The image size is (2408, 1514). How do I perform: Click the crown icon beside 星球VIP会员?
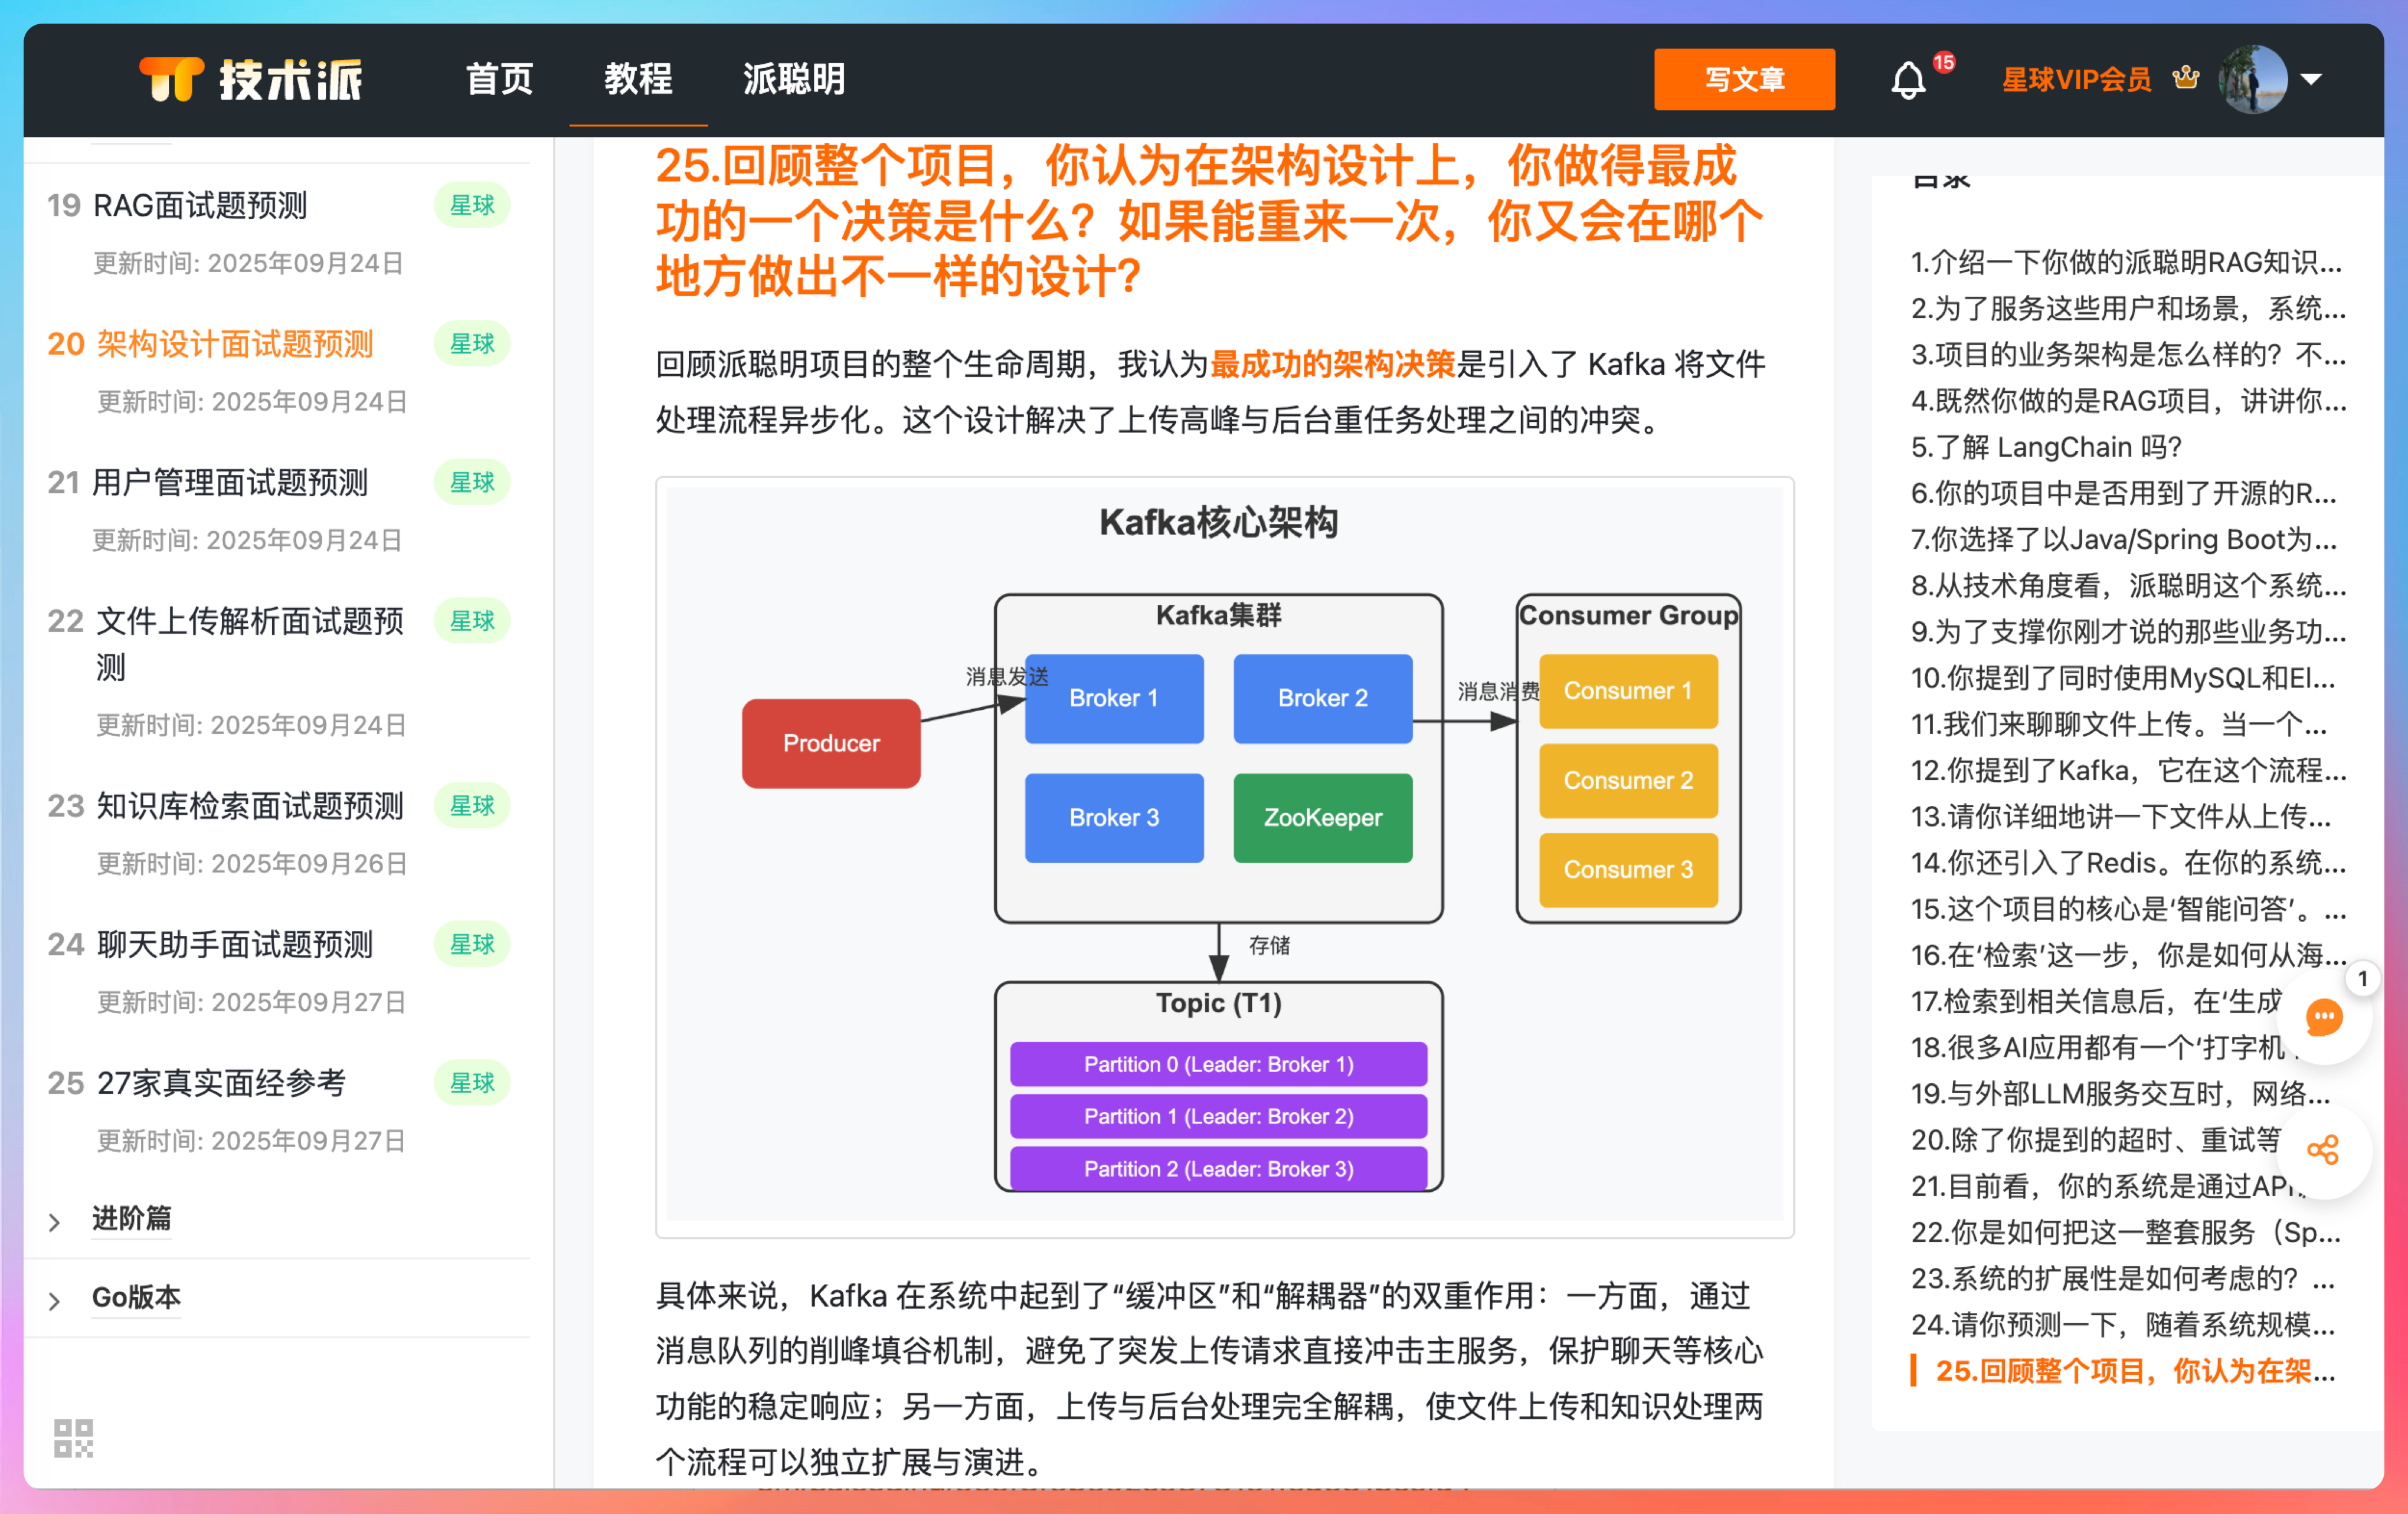pyautogui.click(x=2186, y=77)
